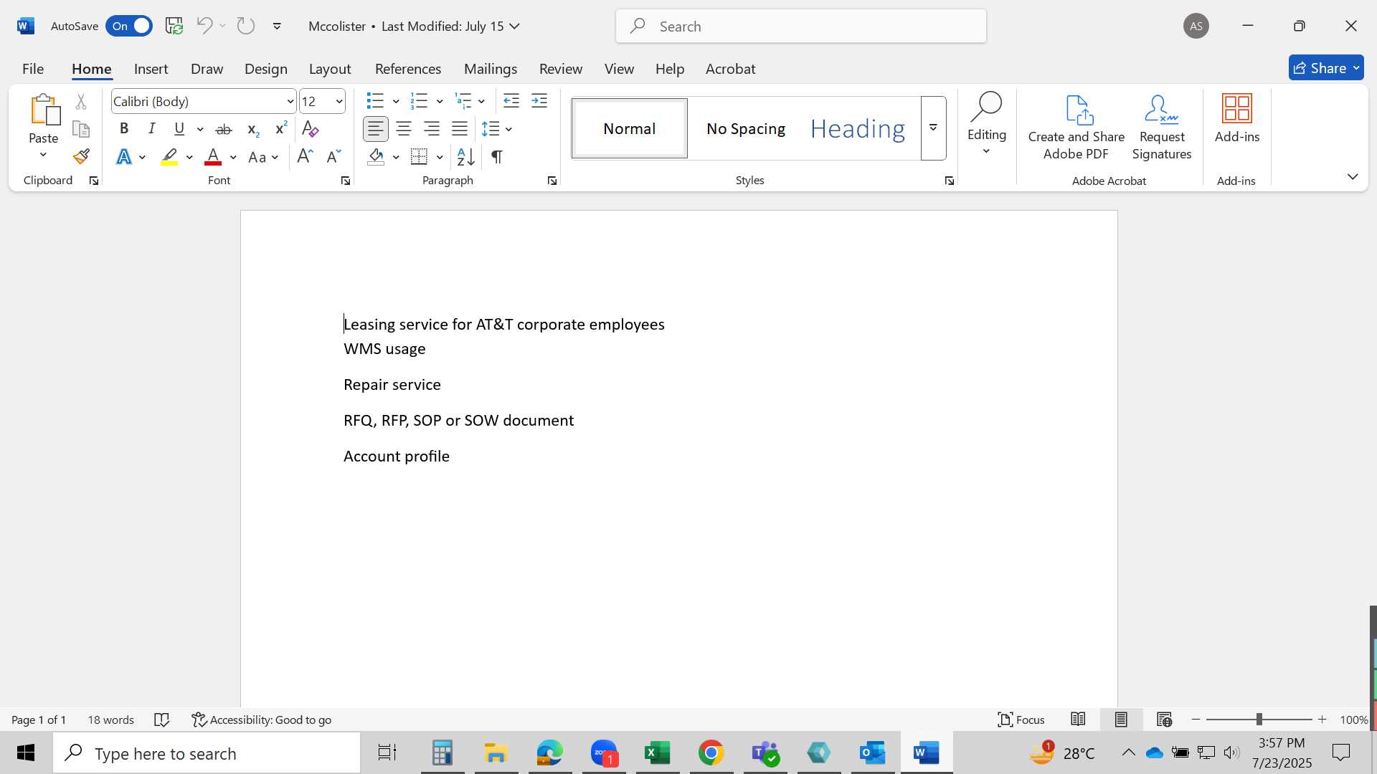The image size is (1377, 774).
Task: Open the Add-ins icon
Action: pyautogui.click(x=1237, y=119)
